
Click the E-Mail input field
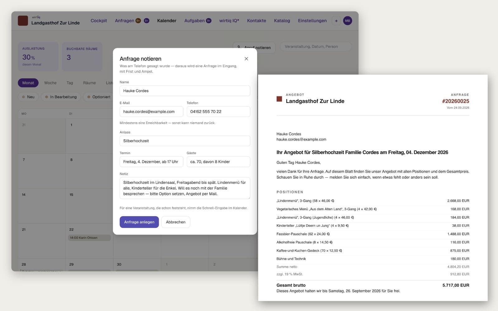[x=151, y=112]
